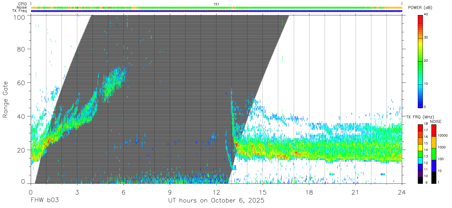Click the CPID value 151

tap(216, 4)
